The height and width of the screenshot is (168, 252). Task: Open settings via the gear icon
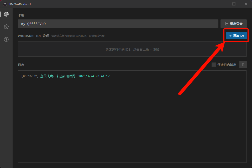pos(6,27)
